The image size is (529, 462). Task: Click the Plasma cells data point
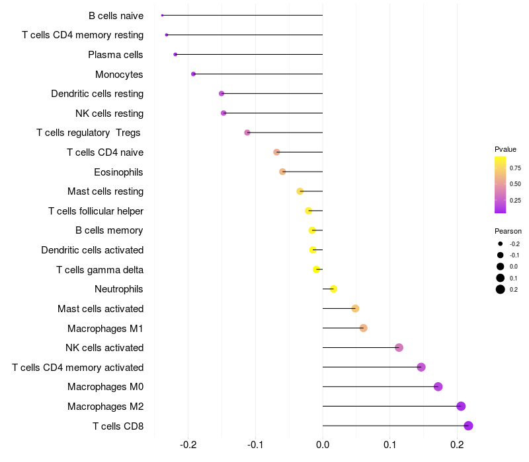(175, 54)
